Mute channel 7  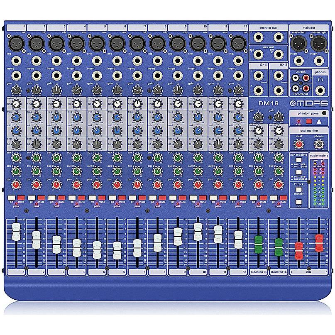pyautogui.click(x=142, y=198)
